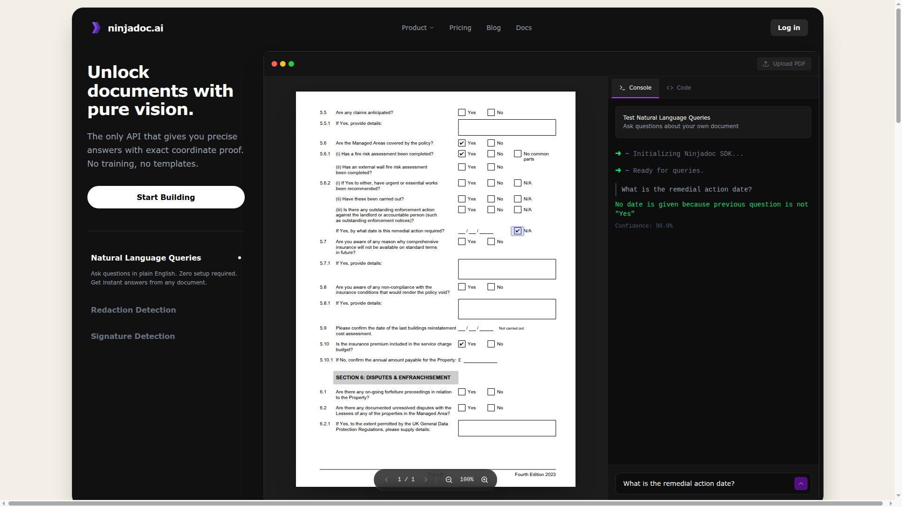Toggle the highlighted N/A remedial date checkbox

(x=517, y=230)
